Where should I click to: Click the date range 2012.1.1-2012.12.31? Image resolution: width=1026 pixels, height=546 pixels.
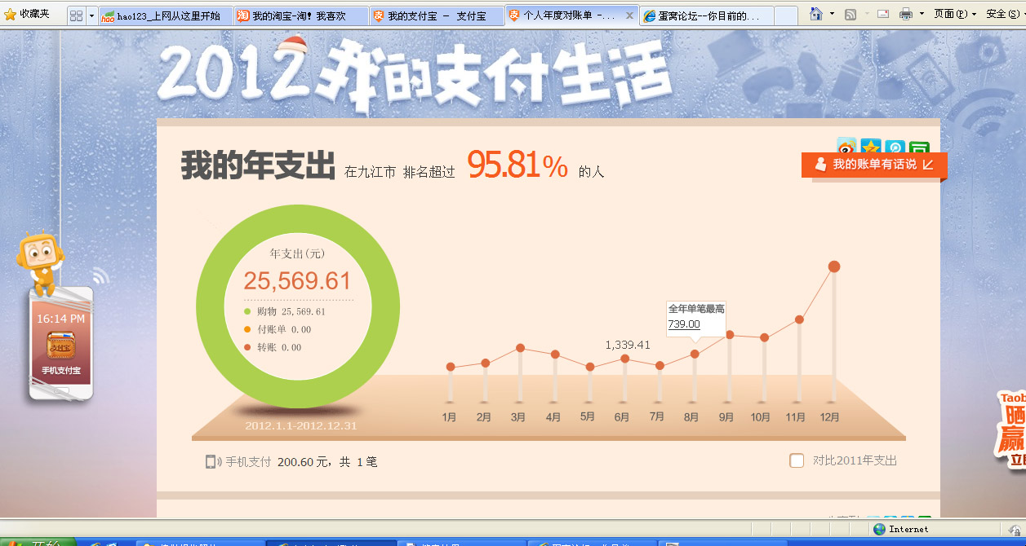(x=301, y=425)
